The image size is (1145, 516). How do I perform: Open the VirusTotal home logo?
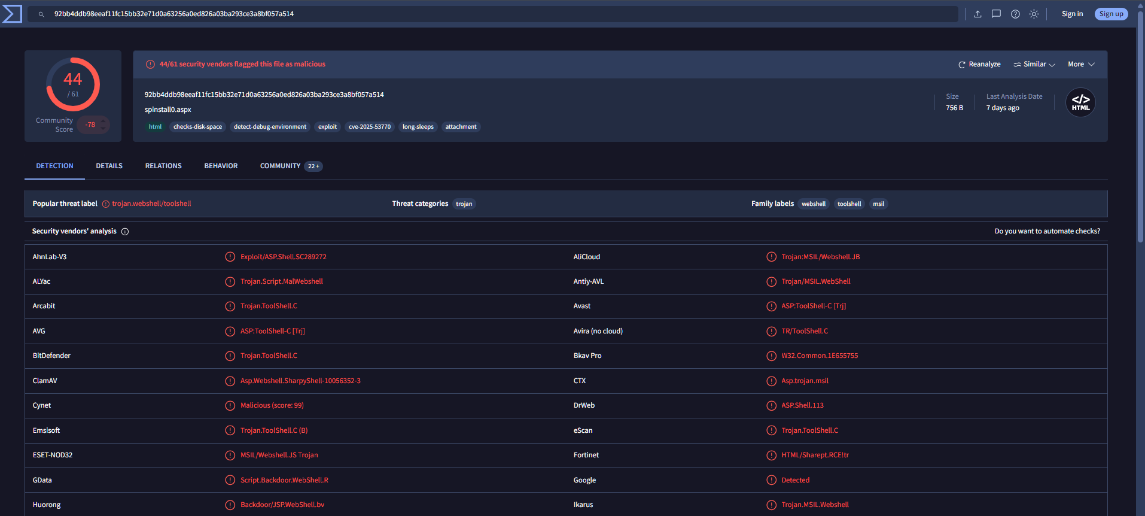[x=12, y=14]
